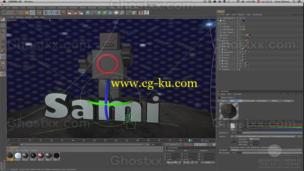Open the Sampling dropdown
The height and width of the screenshot is (171, 304).
coord(254,139)
